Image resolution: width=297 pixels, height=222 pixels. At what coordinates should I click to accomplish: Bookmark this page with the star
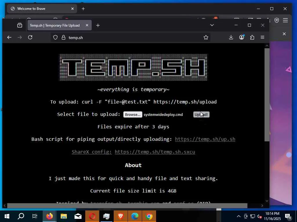[x=206, y=37]
